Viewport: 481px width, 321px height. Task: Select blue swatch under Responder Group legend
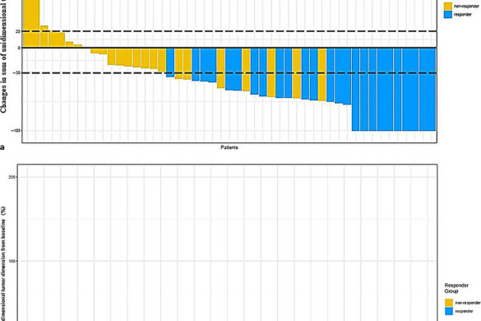pyautogui.click(x=449, y=311)
